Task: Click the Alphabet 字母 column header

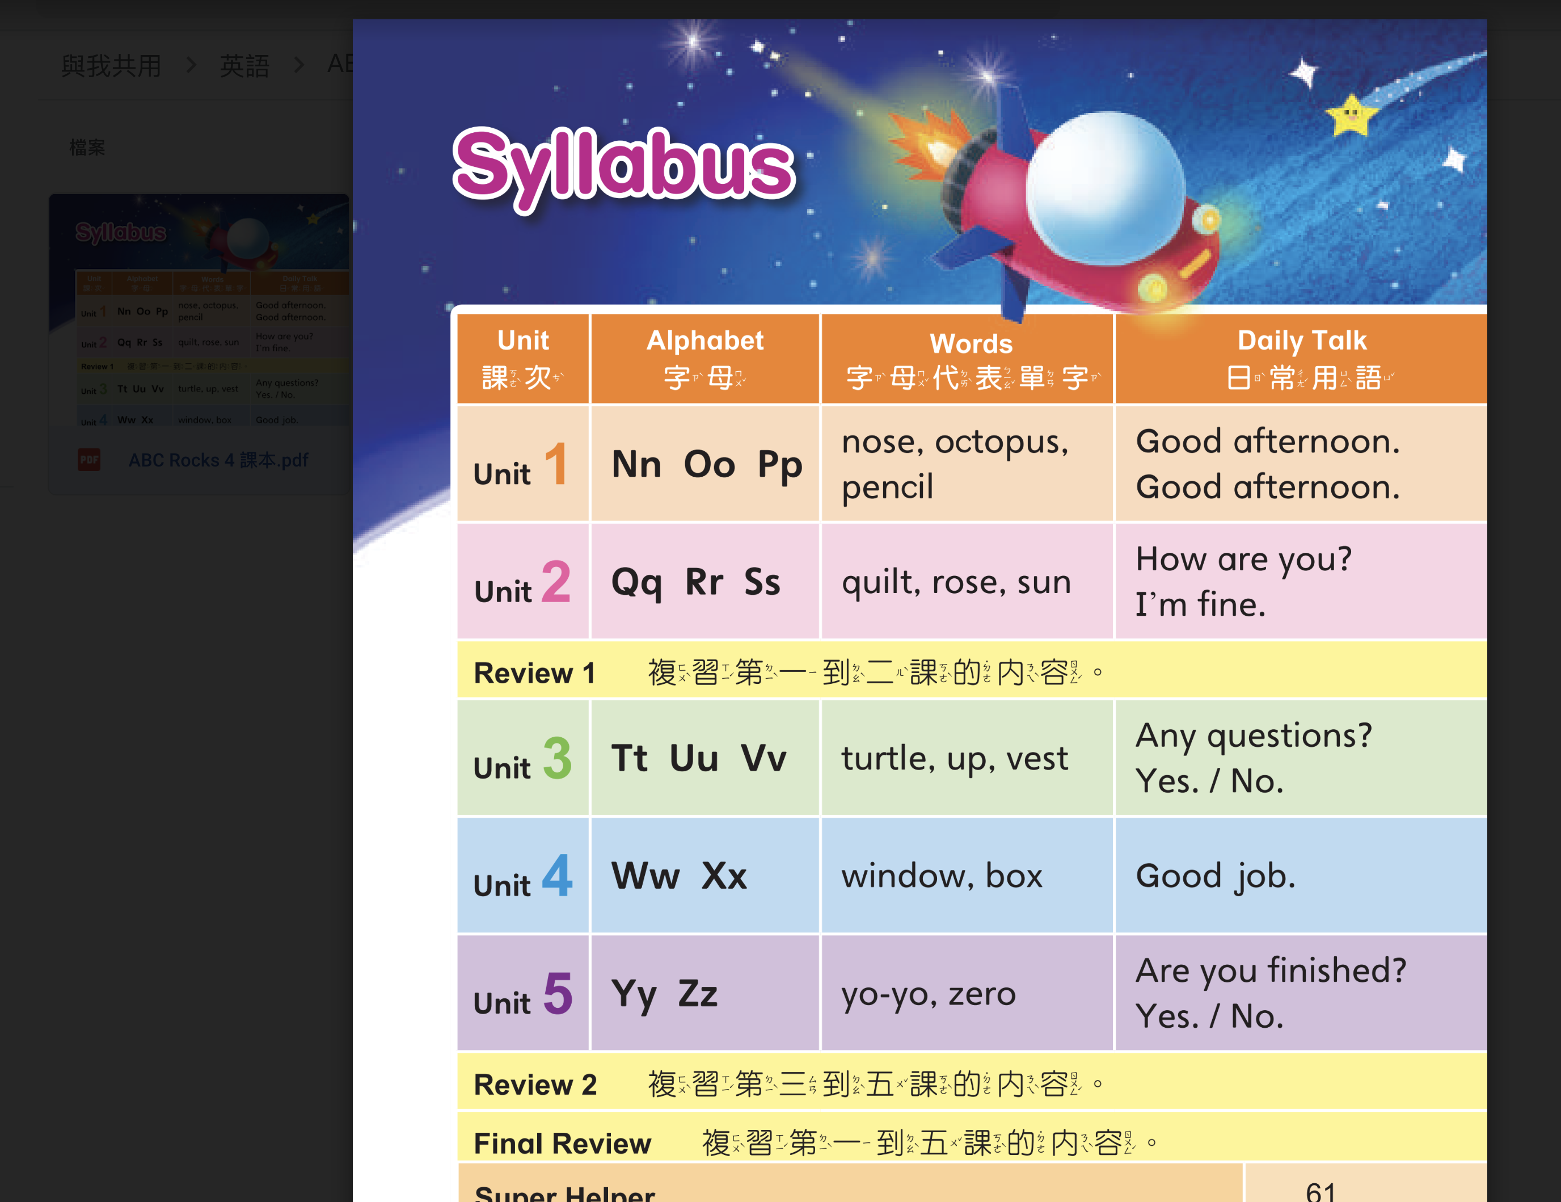Action: point(704,358)
